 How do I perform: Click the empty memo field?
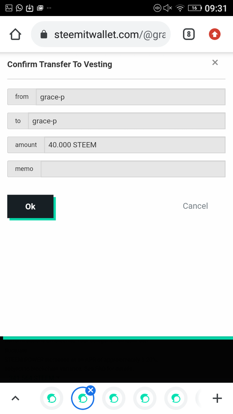click(133, 169)
